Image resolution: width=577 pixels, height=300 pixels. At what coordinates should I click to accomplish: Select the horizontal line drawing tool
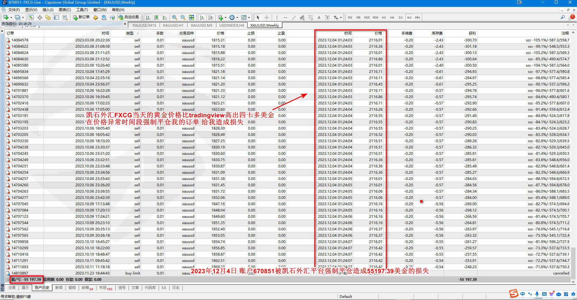click(x=285, y=17)
